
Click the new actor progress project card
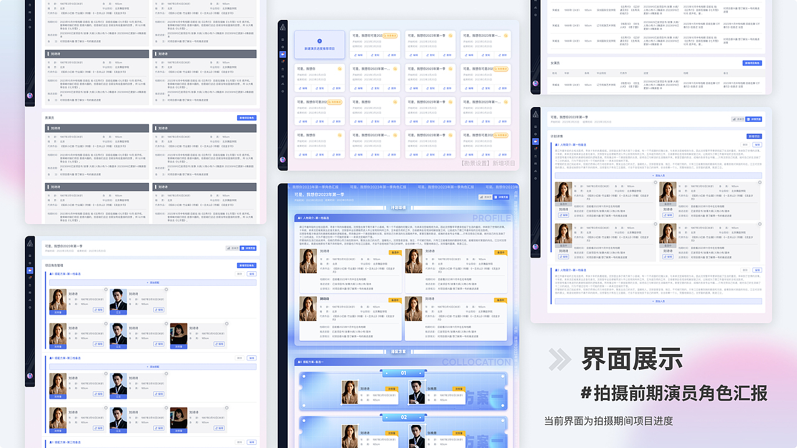tap(319, 45)
